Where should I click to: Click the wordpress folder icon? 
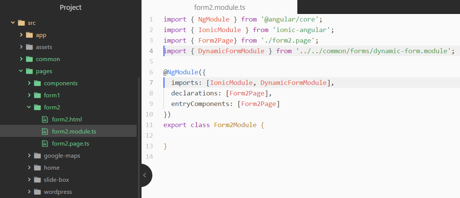point(37,192)
